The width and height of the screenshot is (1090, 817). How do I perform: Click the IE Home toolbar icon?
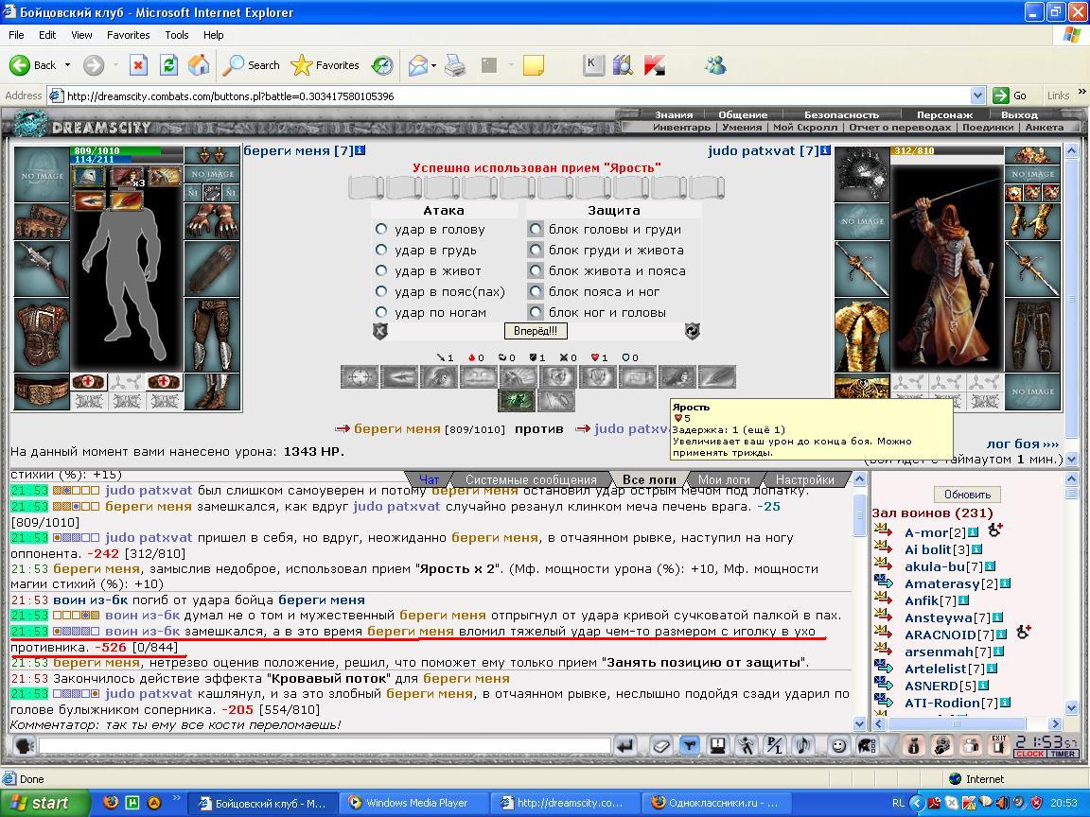[x=199, y=65]
